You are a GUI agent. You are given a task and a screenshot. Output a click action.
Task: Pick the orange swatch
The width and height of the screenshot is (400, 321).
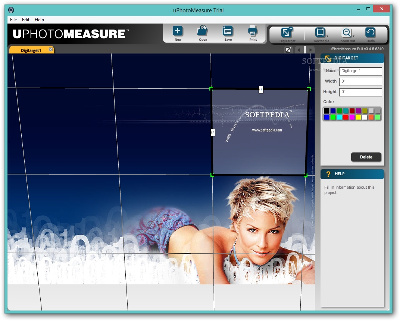click(371, 117)
